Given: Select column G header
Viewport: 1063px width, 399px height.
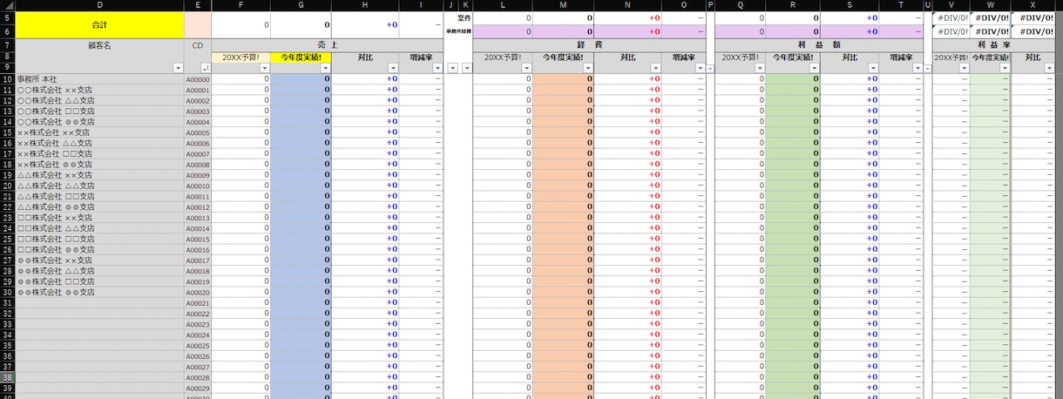Looking at the screenshot, I should point(301,5).
